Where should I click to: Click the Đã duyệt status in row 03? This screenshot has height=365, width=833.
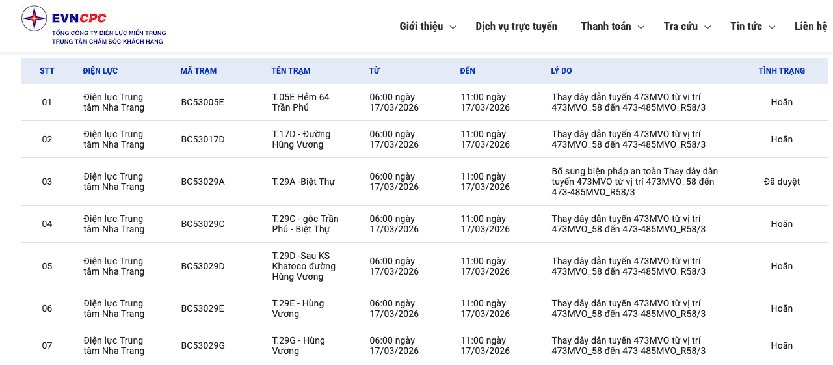click(782, 182)
